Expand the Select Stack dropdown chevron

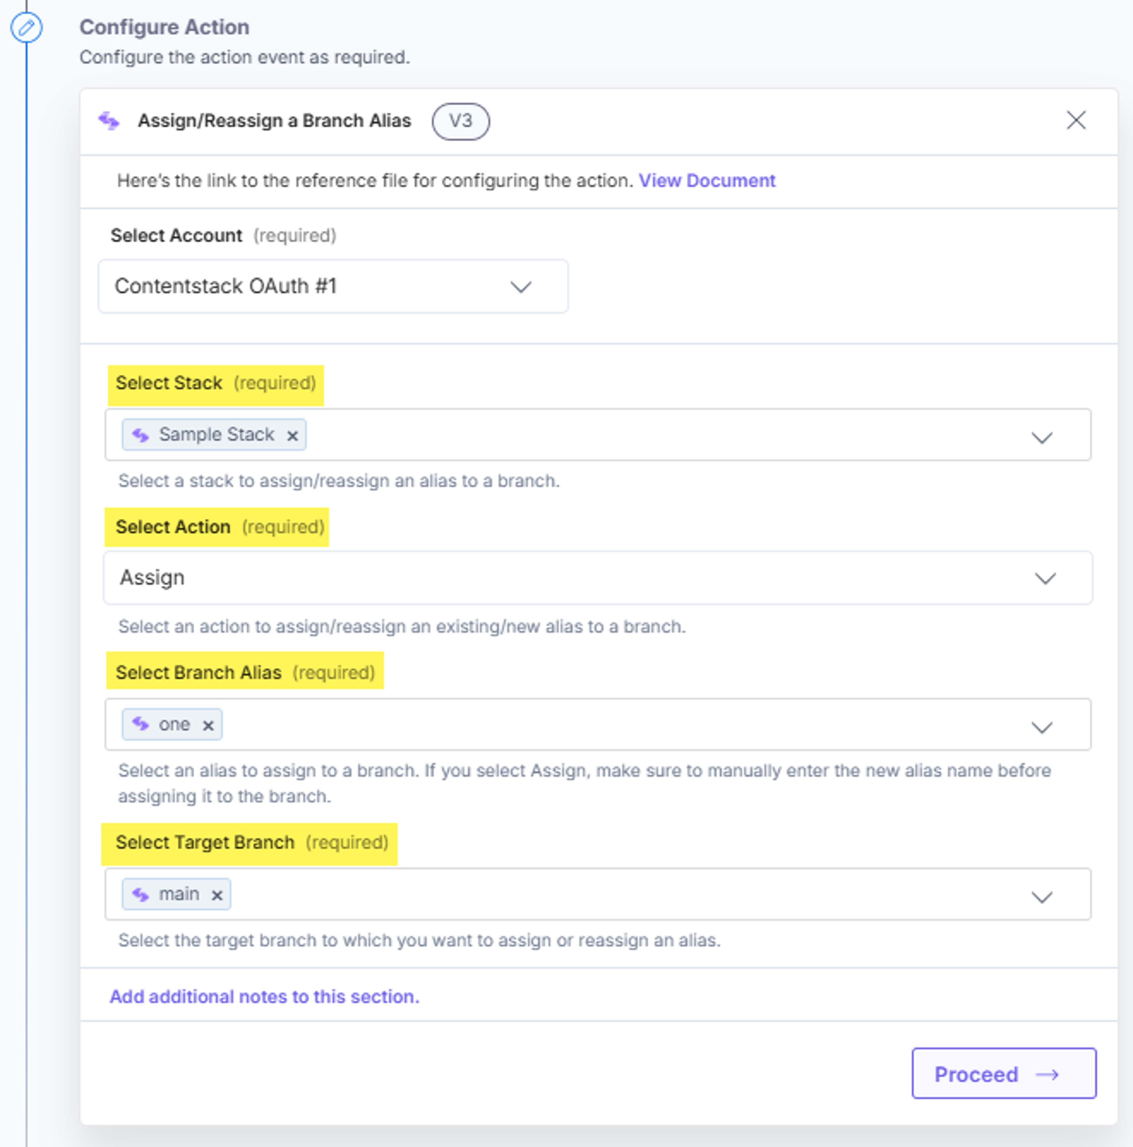click(1042, 438)
